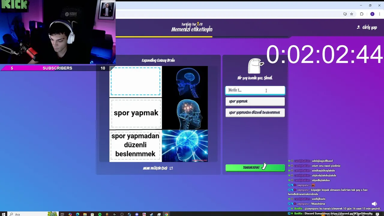Open Microsoft Edge from the taskbar
The height and width of the screenshot is (216, 384).
pos(77,214)
